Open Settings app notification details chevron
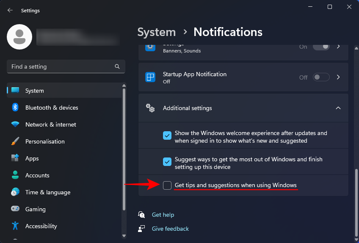 coord(338,47)
